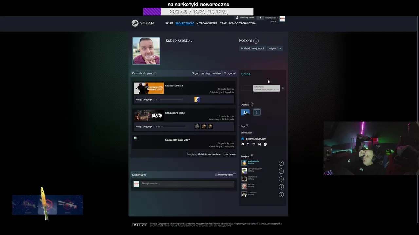Open the Więcej... dropdown
This screenshot has height=235, width=419.
275,48
